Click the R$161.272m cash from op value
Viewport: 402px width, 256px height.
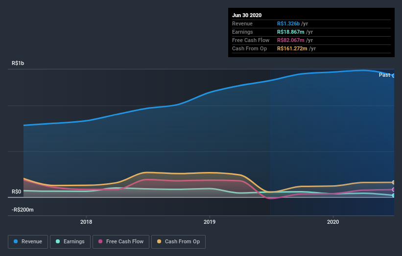point(292,48)
